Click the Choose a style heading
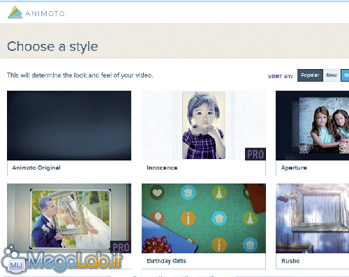 [52, 47]
